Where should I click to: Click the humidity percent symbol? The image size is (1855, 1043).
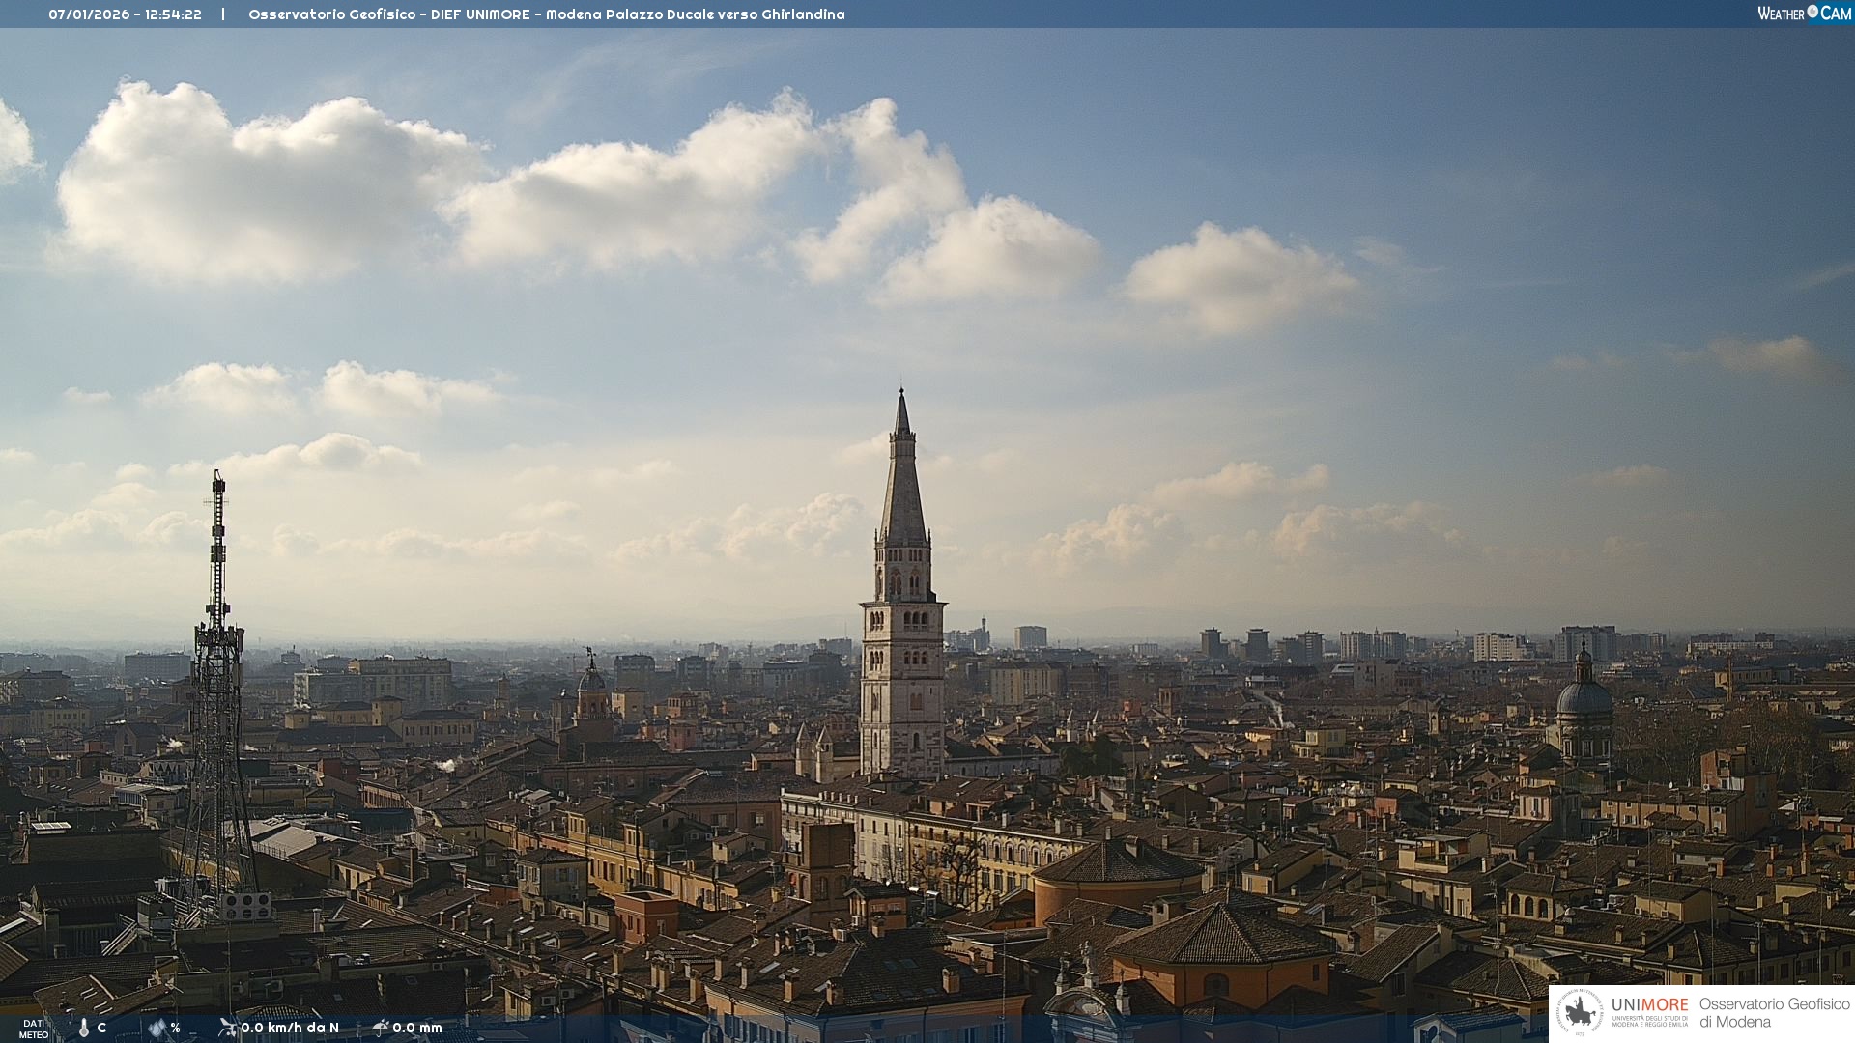pyautogui.click(x=175, y=1028)
